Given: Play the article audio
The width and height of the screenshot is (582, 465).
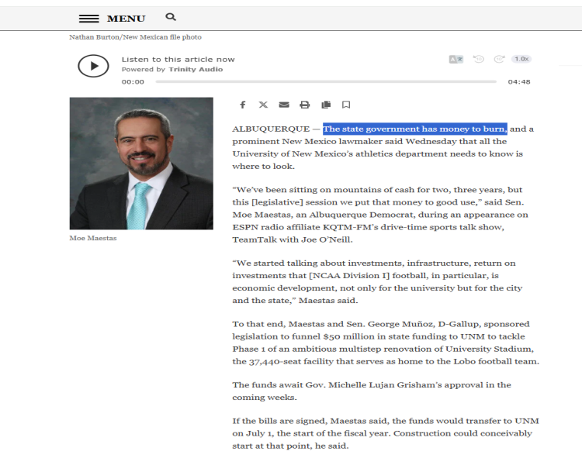Looking at the screenshot, I should [x=93, y=66].
